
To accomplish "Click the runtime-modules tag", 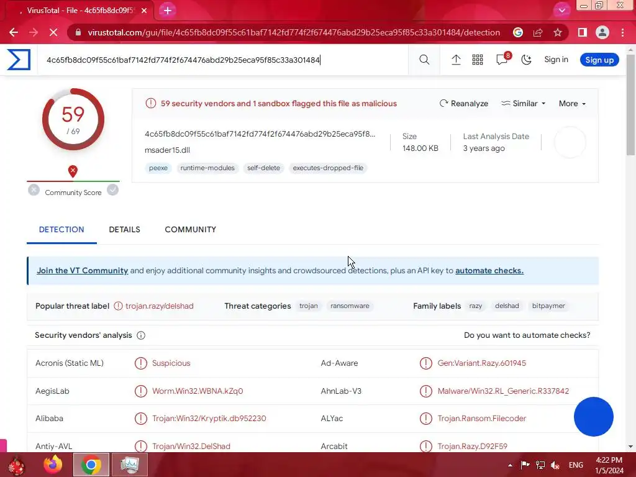I will [x=207, y=168].
